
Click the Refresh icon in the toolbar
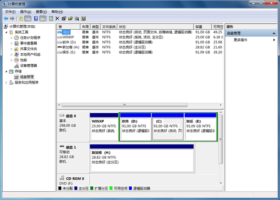[51, 19]
